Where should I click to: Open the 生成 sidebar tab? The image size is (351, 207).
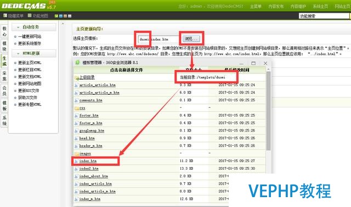pos(4,61)
